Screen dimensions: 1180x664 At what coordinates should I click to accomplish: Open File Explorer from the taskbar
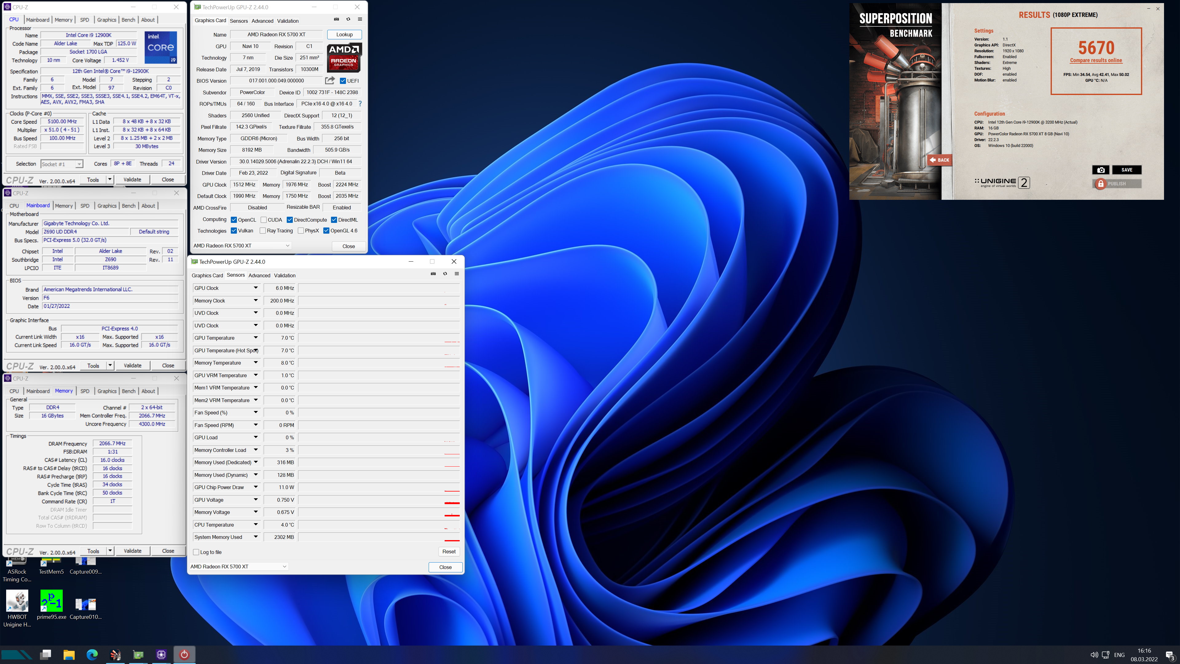(69, 654)
